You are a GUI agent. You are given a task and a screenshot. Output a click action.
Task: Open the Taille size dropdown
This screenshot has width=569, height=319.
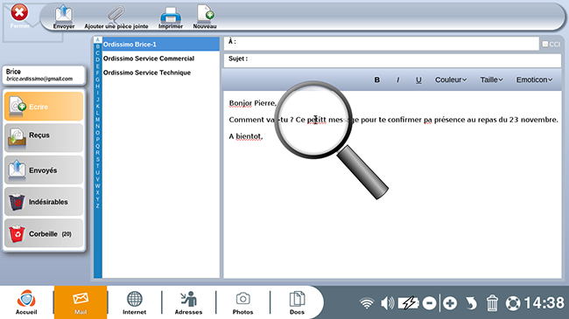click(x=491, y=80)
